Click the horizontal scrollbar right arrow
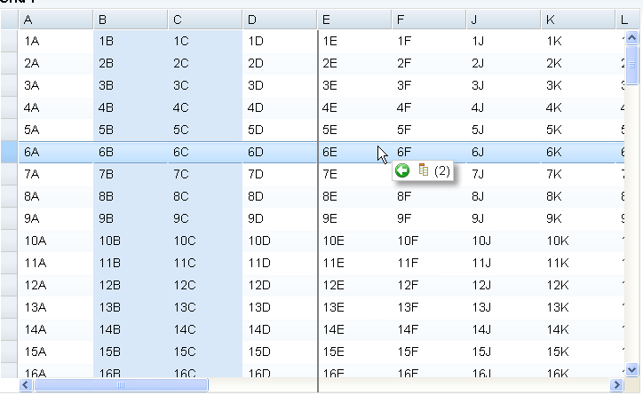Viewport: 643px width, 395px height. (615, 385)
